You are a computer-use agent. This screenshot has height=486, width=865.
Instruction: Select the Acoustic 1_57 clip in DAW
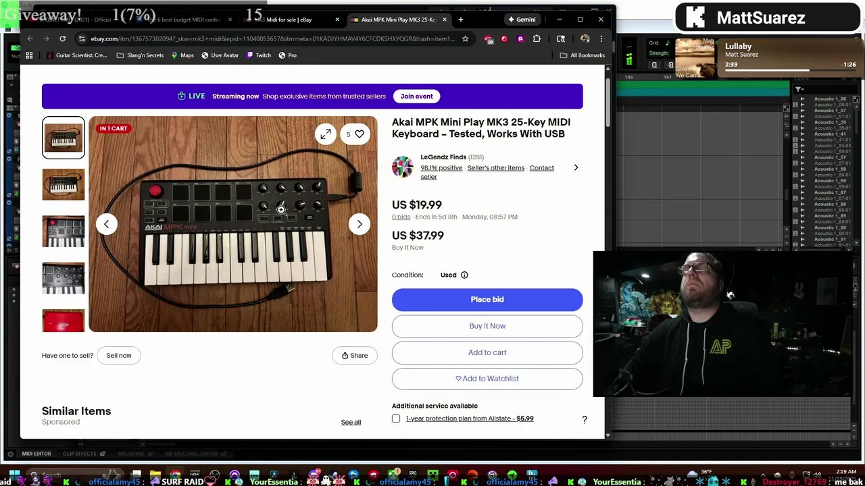830,157
